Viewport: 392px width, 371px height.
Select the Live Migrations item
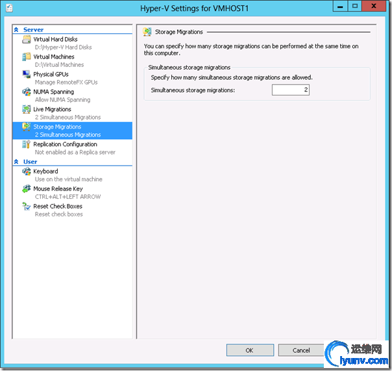click(73, 113)
